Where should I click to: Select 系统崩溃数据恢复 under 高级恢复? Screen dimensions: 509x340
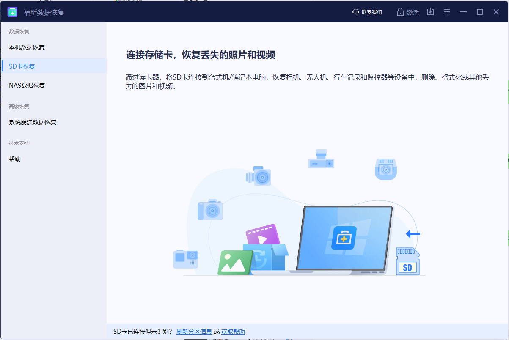pos(33,122)
